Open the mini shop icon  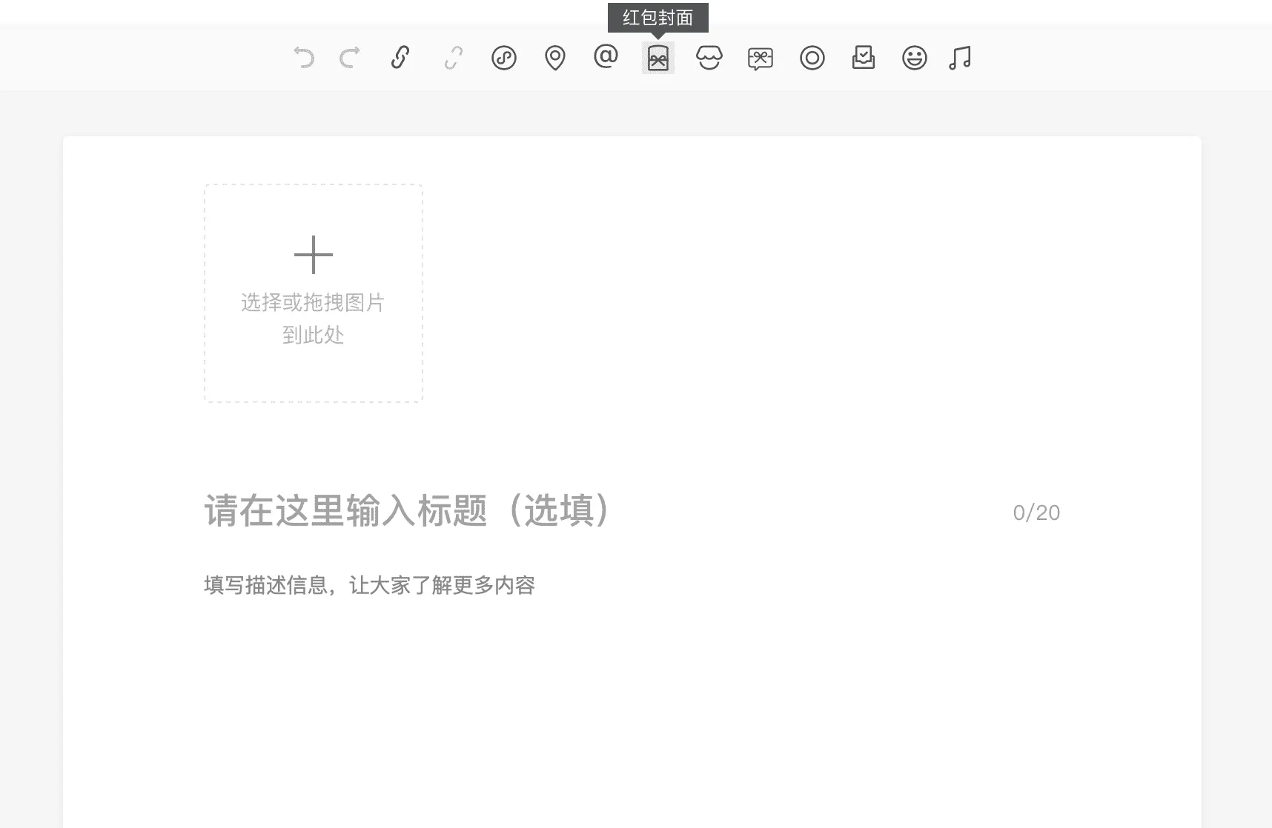(x=709, y=57)
